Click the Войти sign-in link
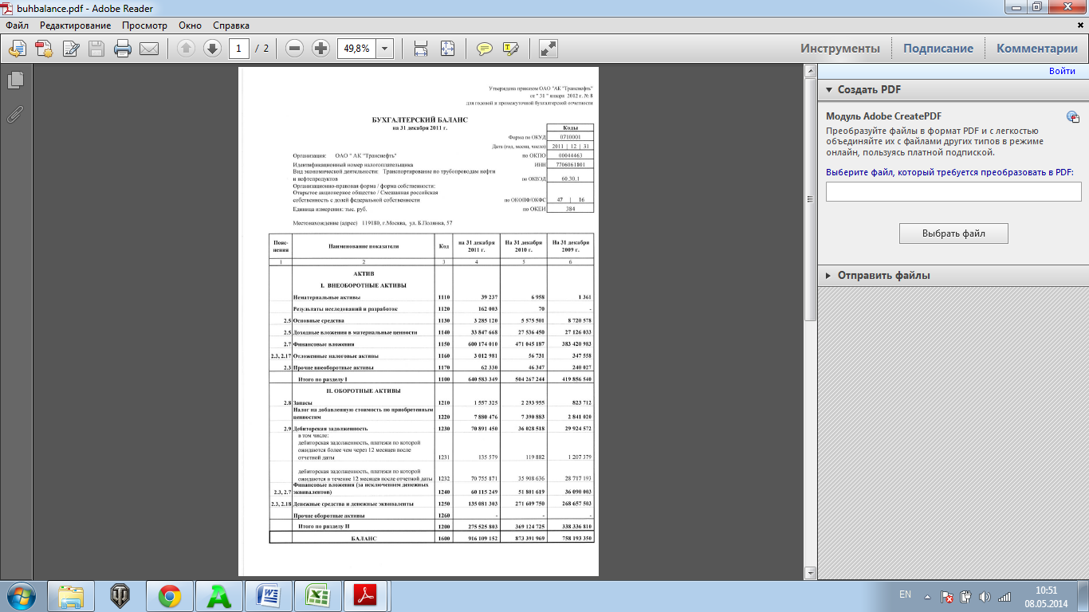This screenshot has width=1089, height=612. tap(1062, 71)
